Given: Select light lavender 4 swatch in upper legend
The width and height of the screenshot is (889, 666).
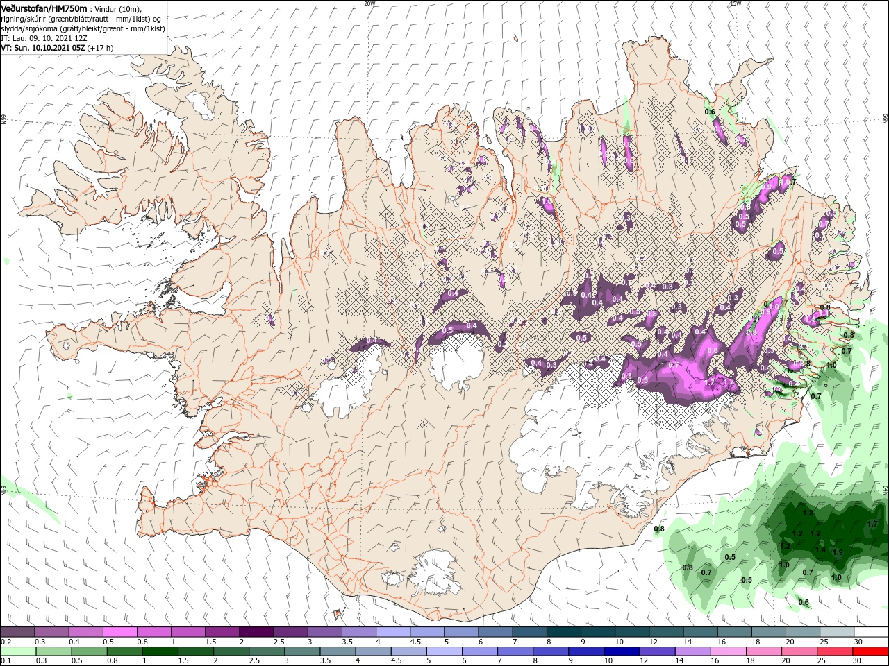Looking at the screenshot, I should tap(393, 632).
